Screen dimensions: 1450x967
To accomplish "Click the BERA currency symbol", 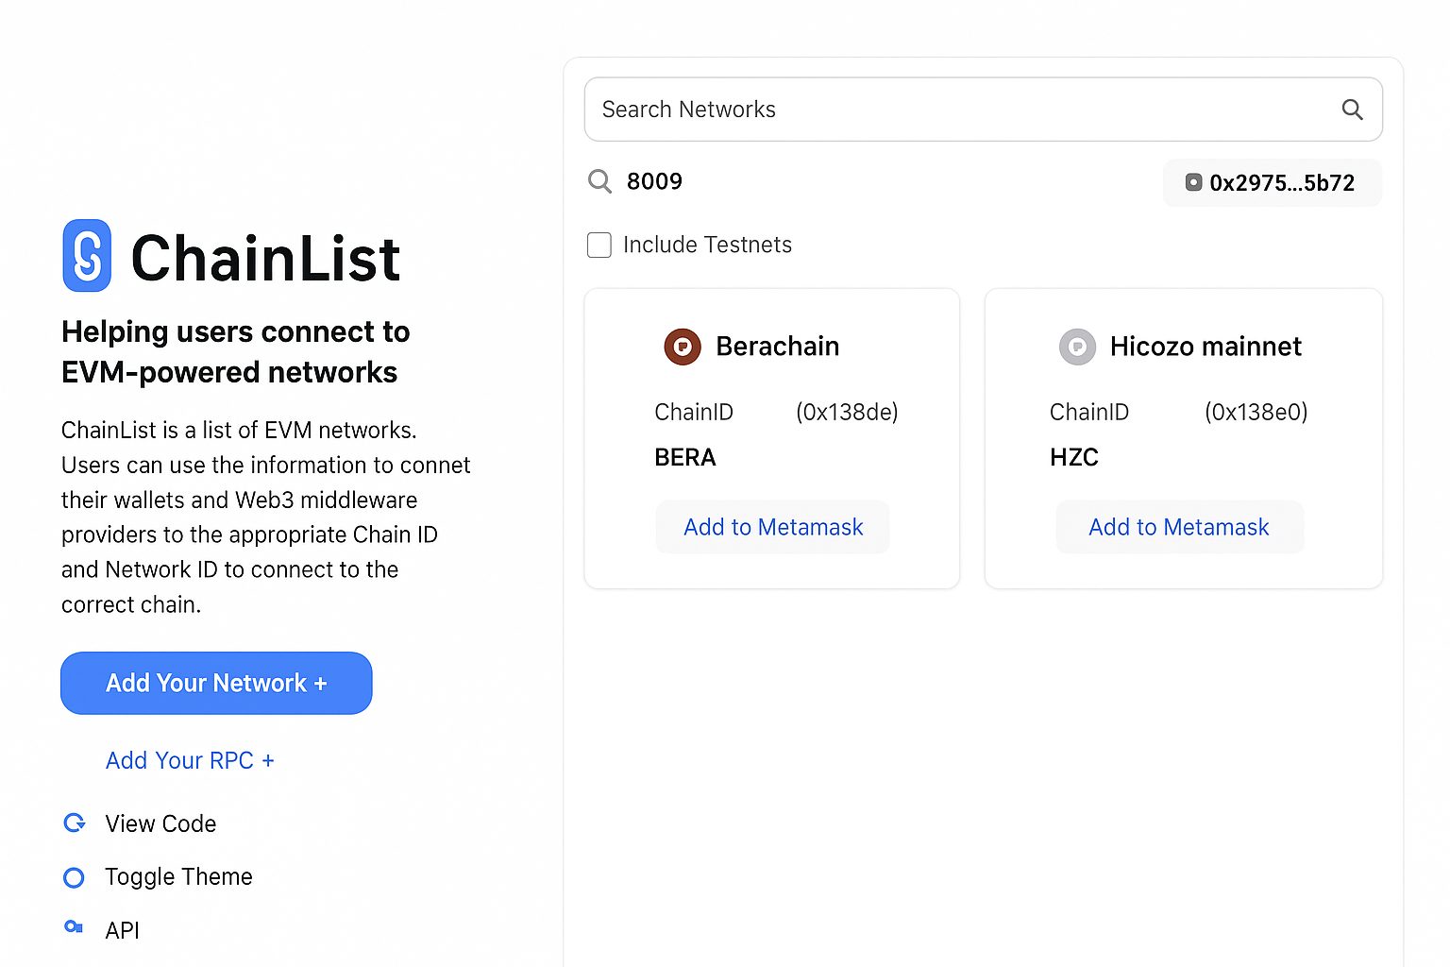I will tap(685, 458).
